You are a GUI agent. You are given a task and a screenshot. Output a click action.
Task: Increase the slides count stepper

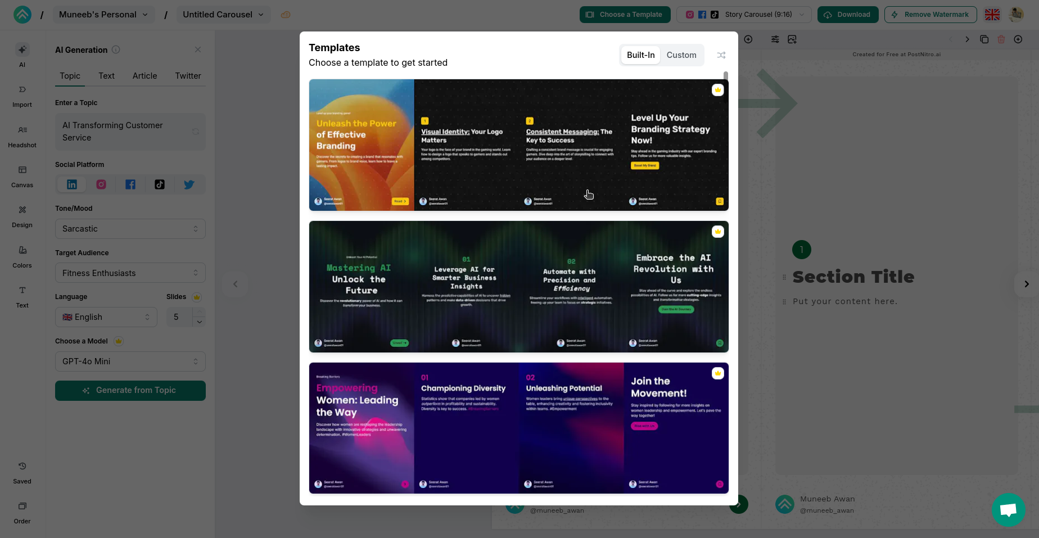pyautogui.click(x=199, y=311)
